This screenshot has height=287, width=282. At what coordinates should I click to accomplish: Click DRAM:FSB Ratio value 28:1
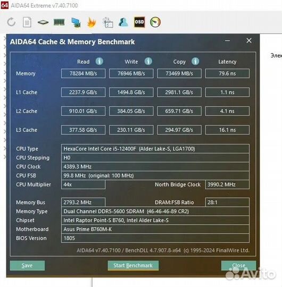point(227,202)
